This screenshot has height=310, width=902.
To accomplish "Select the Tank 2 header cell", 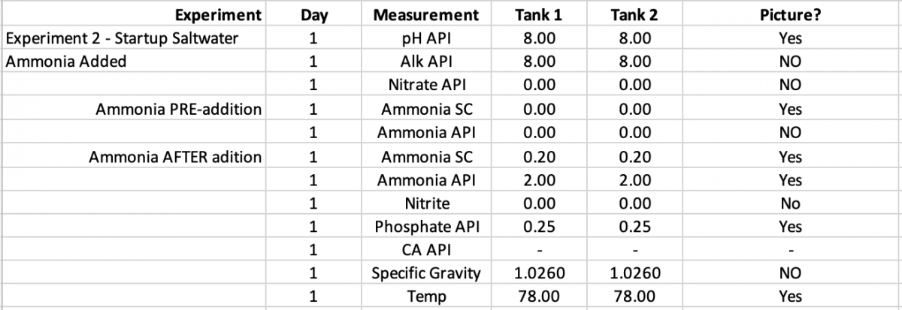I will [635, 14].
